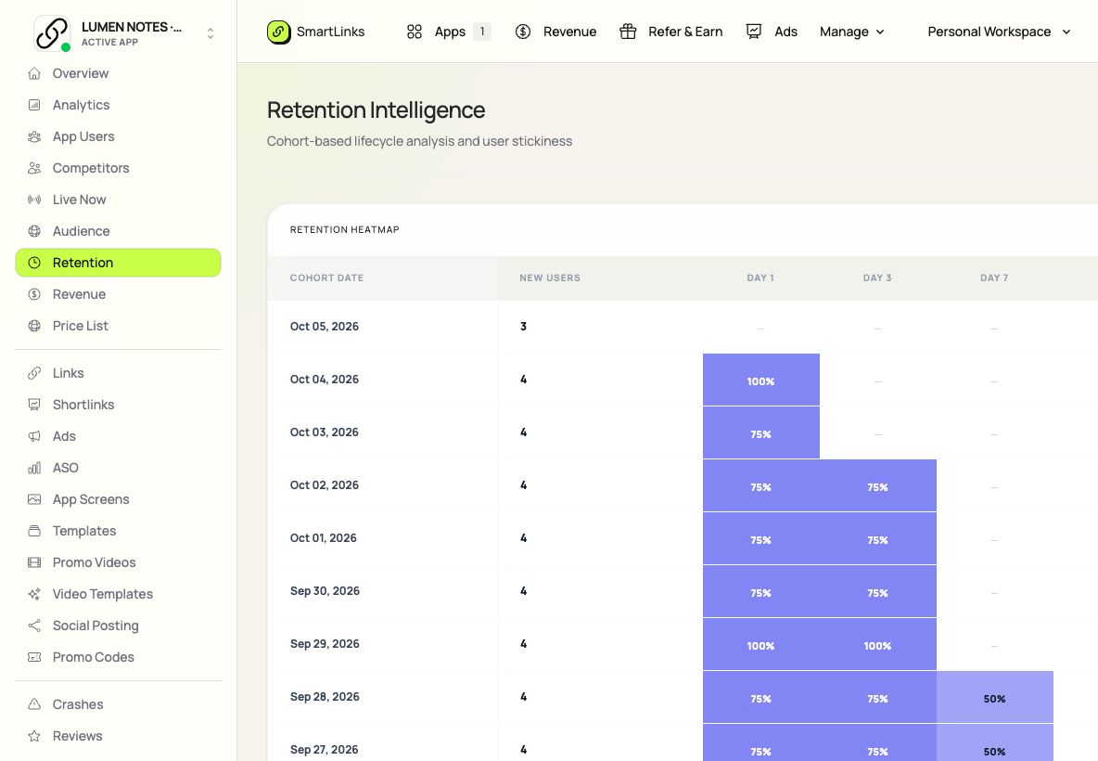Select App Users in the sidebar
This screenshot has width=1098, height=761.
click(x=119, y=135)
